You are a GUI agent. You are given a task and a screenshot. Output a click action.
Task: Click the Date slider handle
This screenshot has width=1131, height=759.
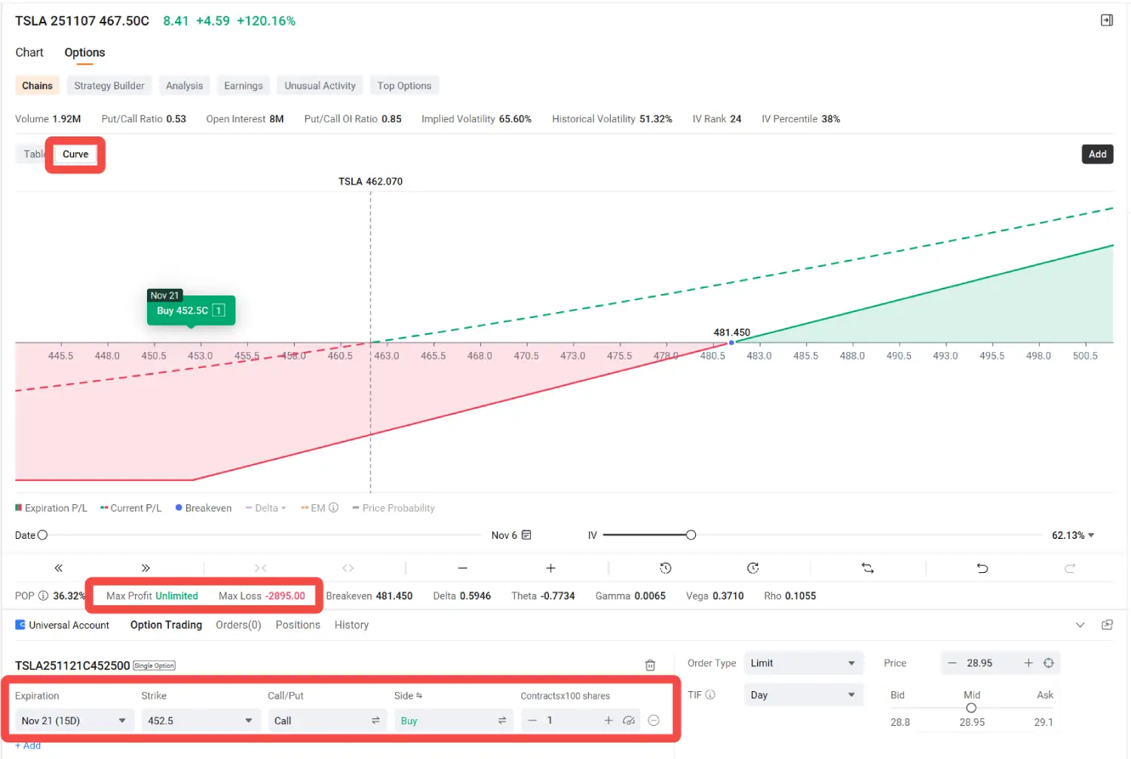point(42,535)
